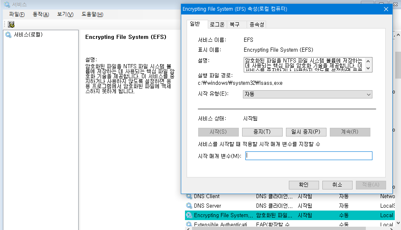
Task: Click the services list vertical scrollbar up arrow
Action: 398,35
